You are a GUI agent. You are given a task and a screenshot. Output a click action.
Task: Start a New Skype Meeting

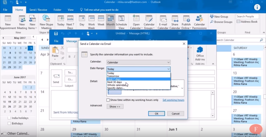(46, 23)
